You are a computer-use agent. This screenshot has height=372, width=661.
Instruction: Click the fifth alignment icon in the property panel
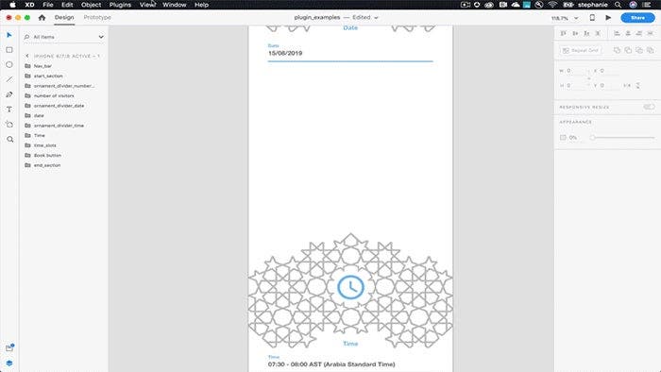(617, 33)
